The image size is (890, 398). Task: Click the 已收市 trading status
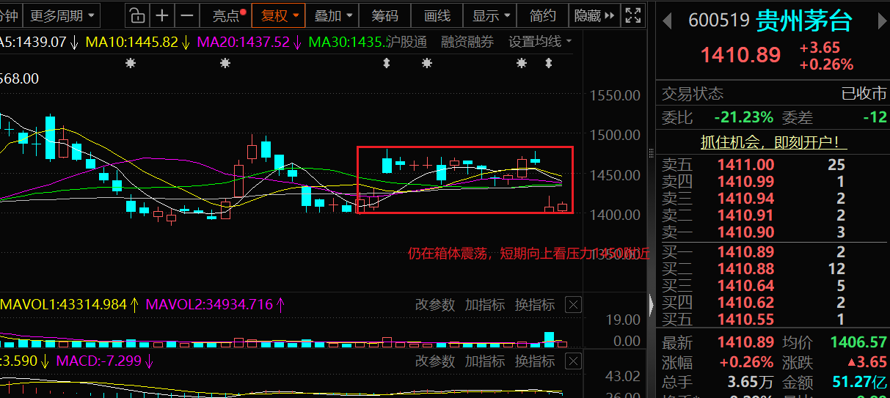[x=864, y=94]
